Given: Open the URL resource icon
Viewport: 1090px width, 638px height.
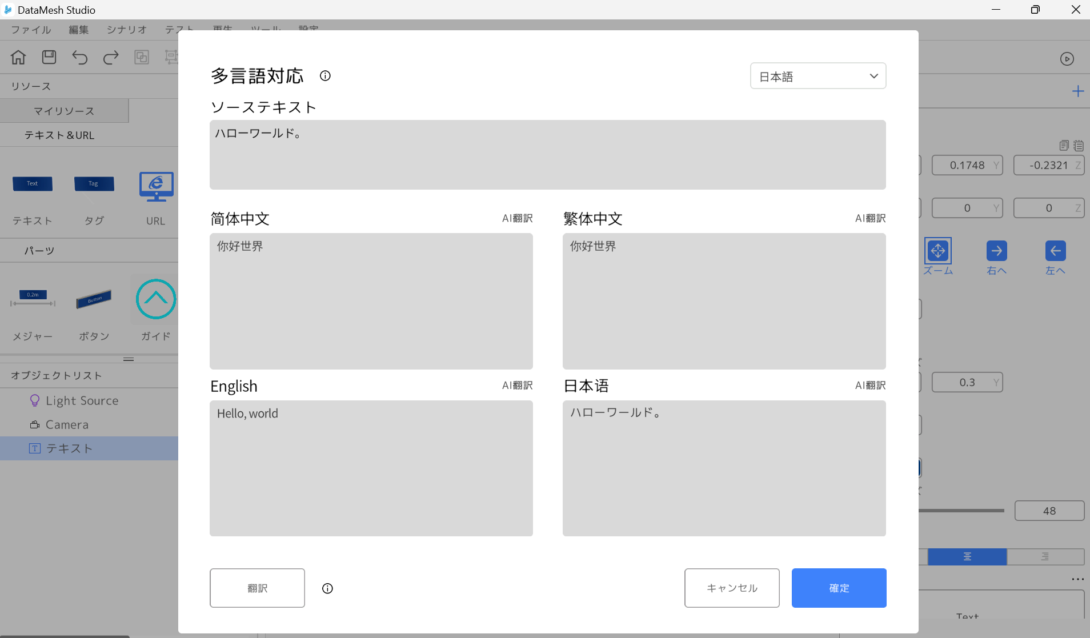Looking at the screenshot, I should pyautogui.click(x=155, y=187).
